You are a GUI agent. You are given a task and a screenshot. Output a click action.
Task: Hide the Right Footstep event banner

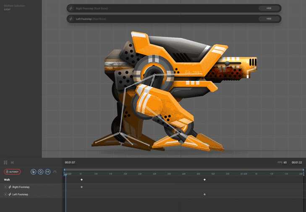268,8
